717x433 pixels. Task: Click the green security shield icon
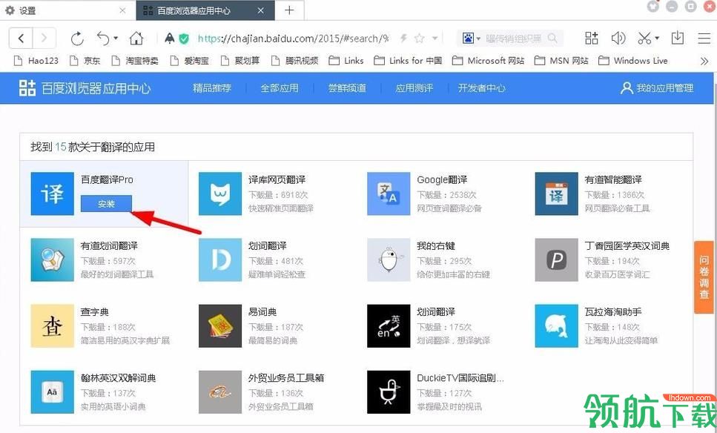pyautogui.click(x=184, y=39)
